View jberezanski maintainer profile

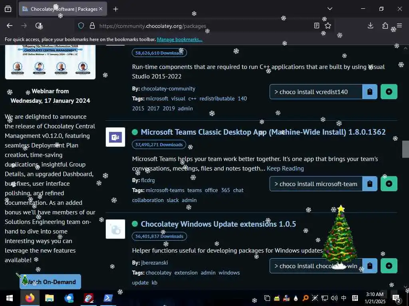tap(154, 263)
